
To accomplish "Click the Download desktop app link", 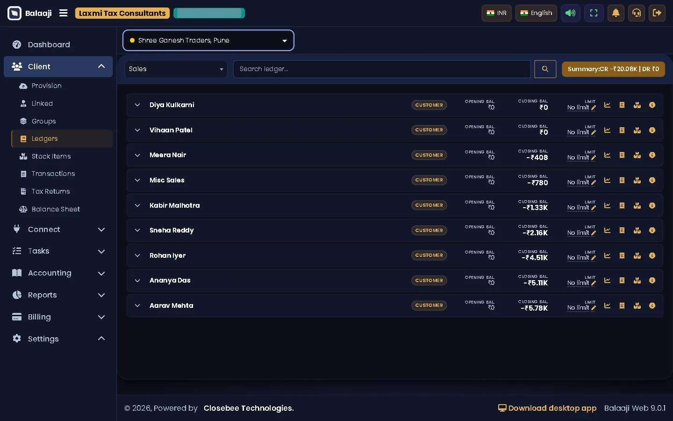I will (x=547, y=408).
